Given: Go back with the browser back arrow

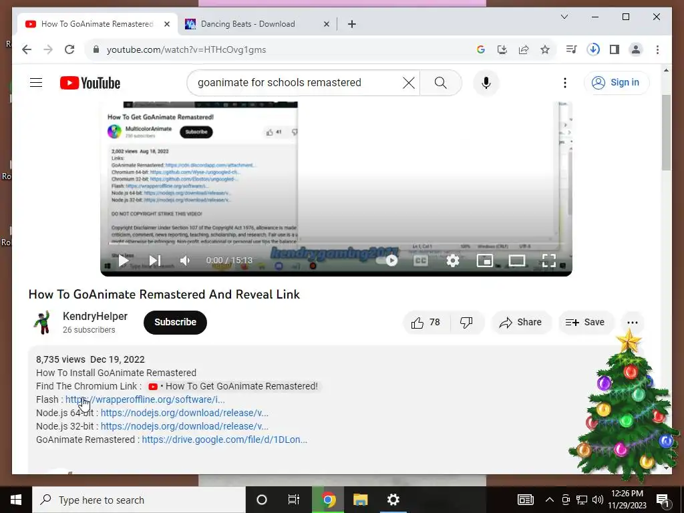Looking at the screenshot, I should pos(27,49).
